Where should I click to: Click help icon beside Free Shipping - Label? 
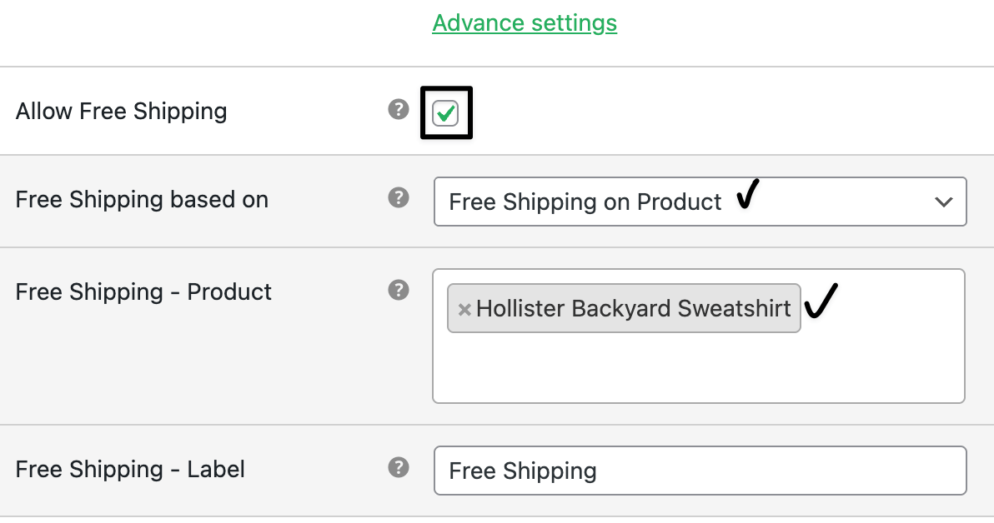point(399,467)
